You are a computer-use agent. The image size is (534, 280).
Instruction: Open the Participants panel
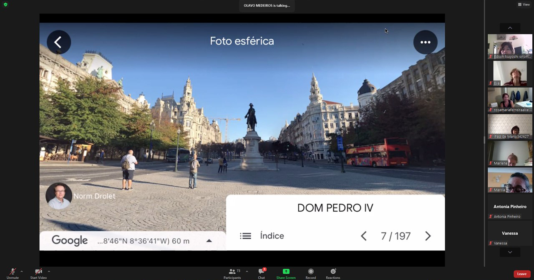pos(232,273)
